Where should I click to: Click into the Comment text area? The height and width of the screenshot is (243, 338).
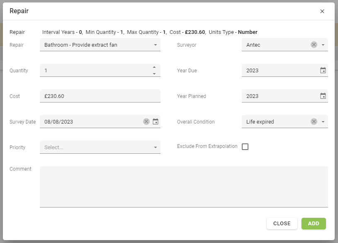point(184,186)
